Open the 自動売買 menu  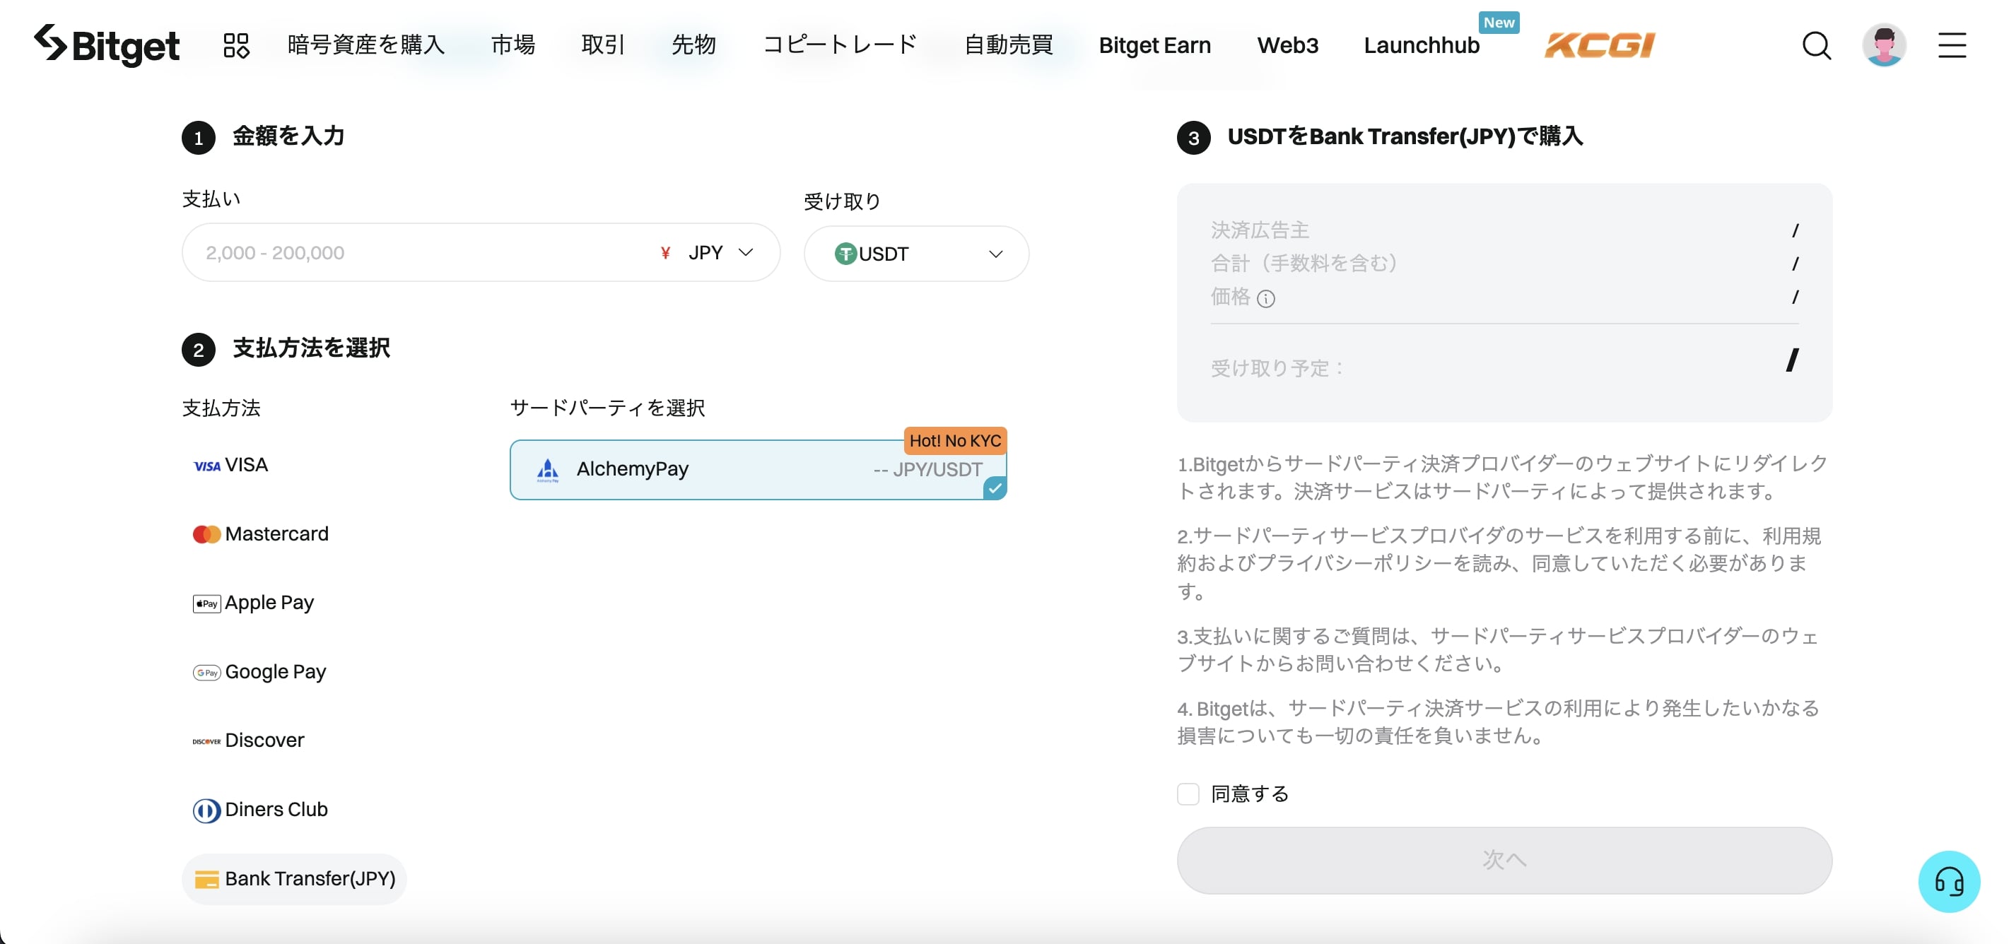point(1009,45)
